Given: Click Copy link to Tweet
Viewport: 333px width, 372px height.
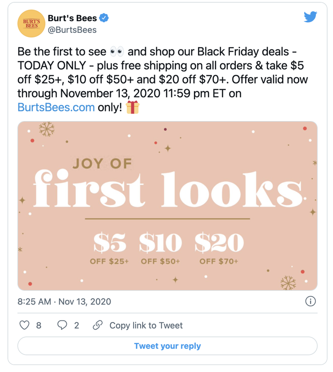Looking at the screenshot, I should pos(146,325).
